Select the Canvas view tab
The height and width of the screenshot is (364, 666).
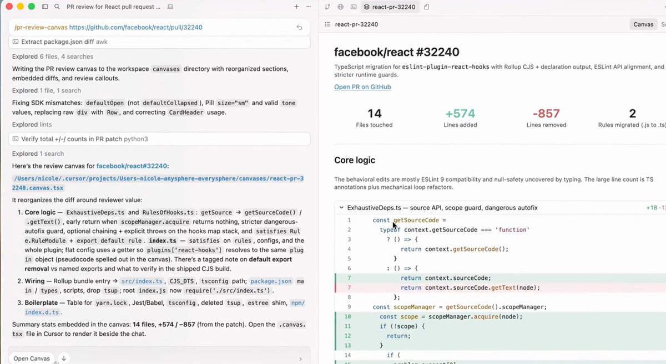click(643, 24)
